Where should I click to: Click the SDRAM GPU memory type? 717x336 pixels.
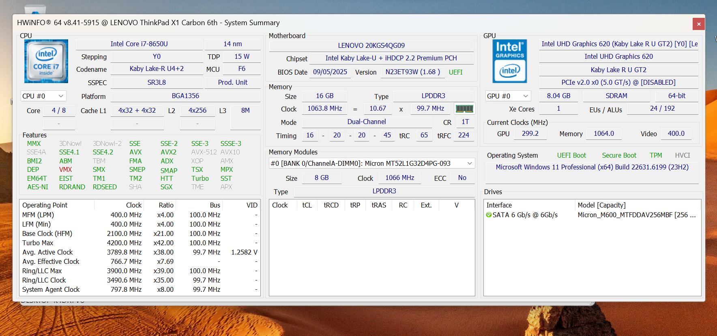pos(616,96)
